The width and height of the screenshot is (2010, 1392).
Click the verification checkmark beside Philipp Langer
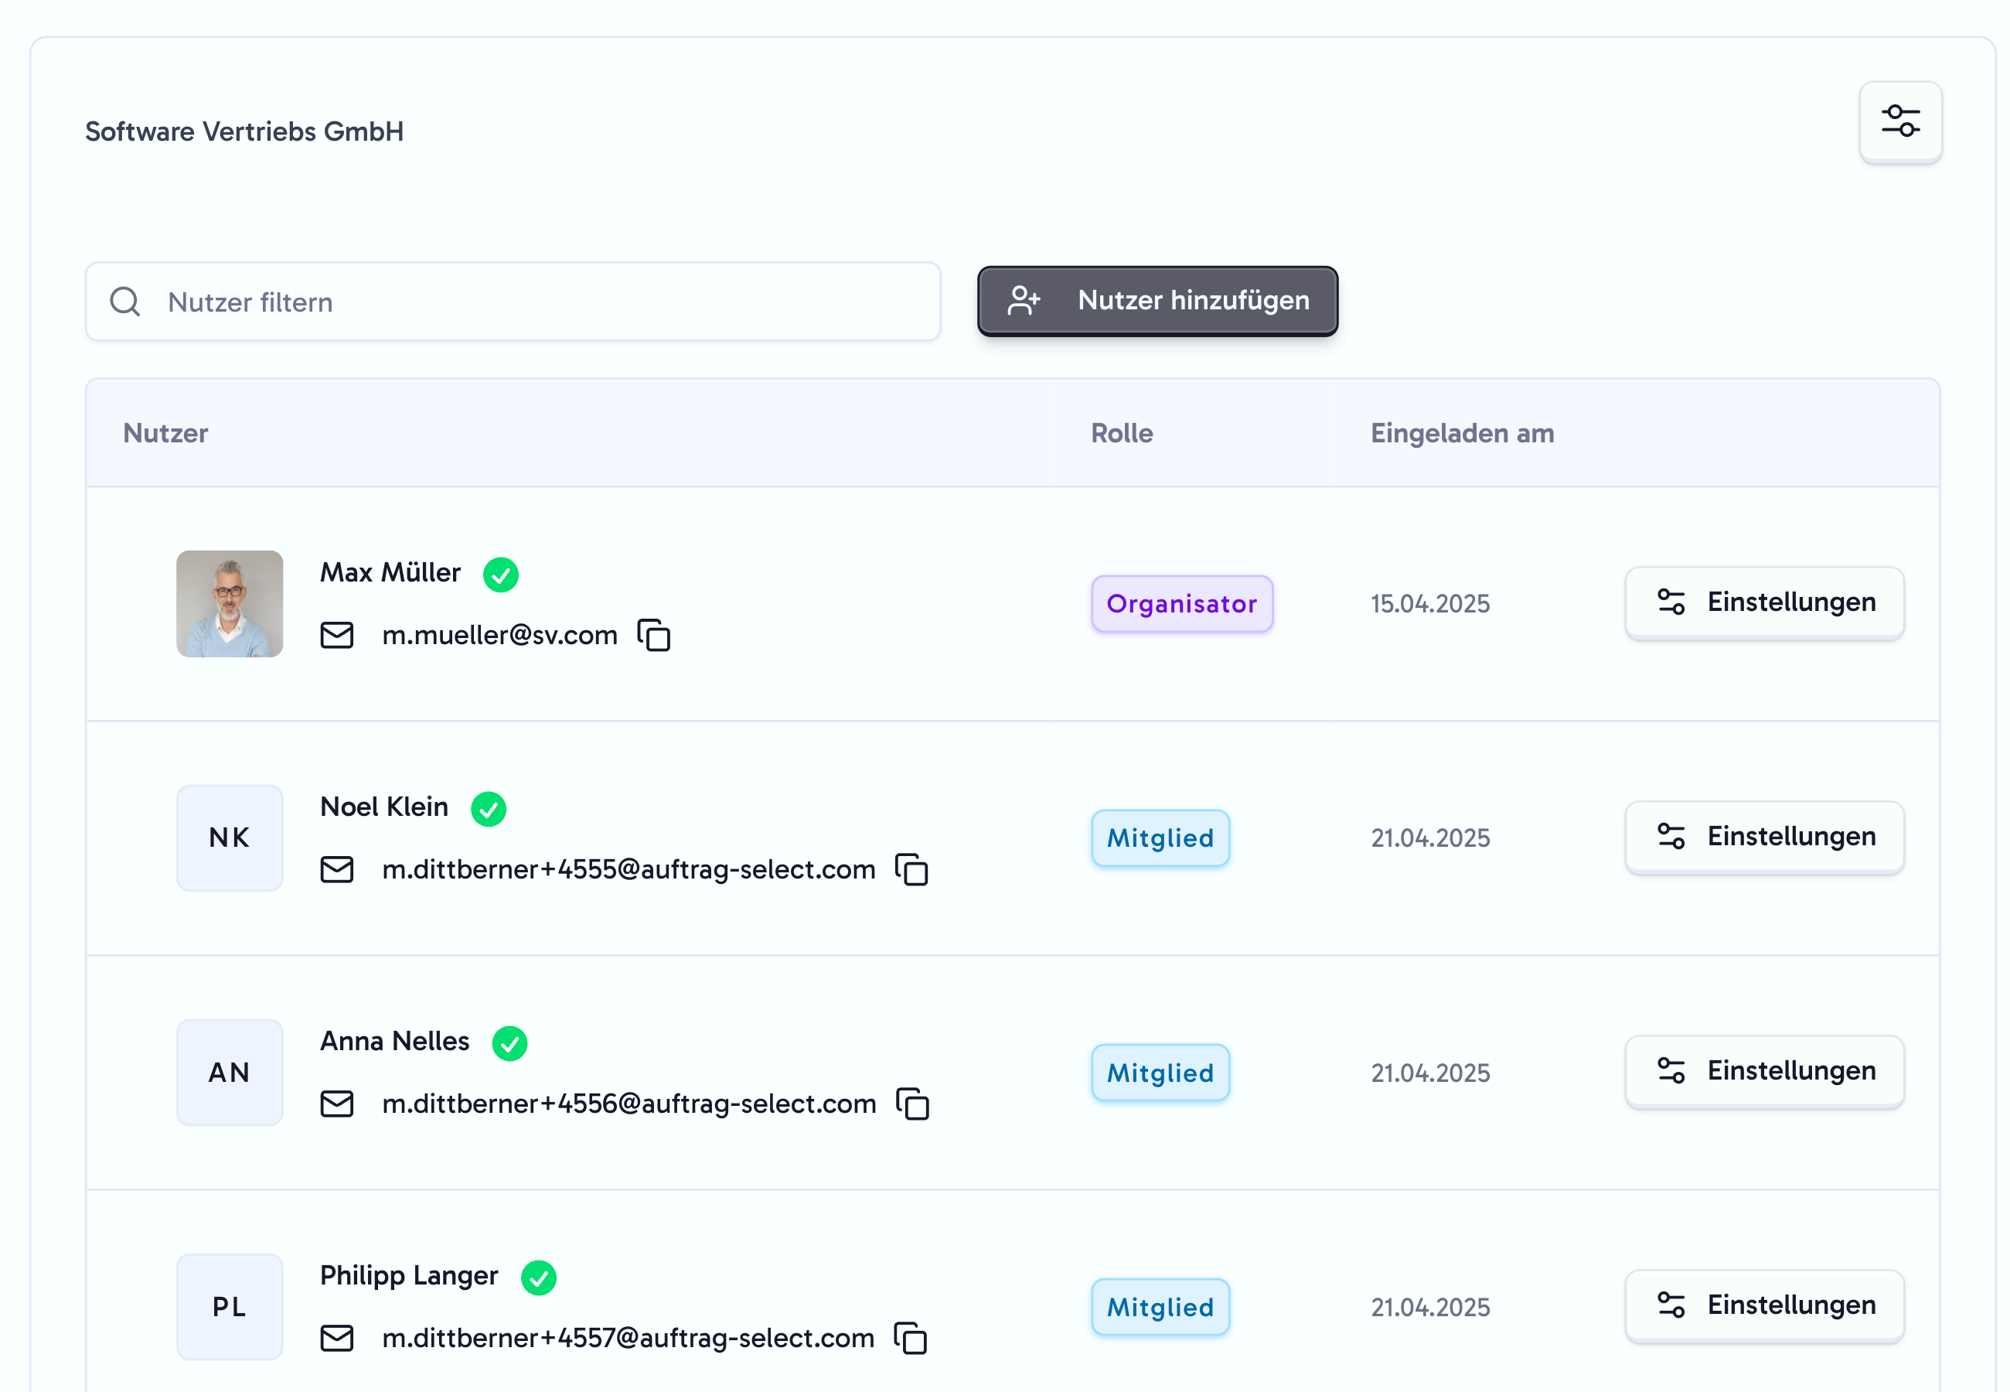pos(540,1277)
